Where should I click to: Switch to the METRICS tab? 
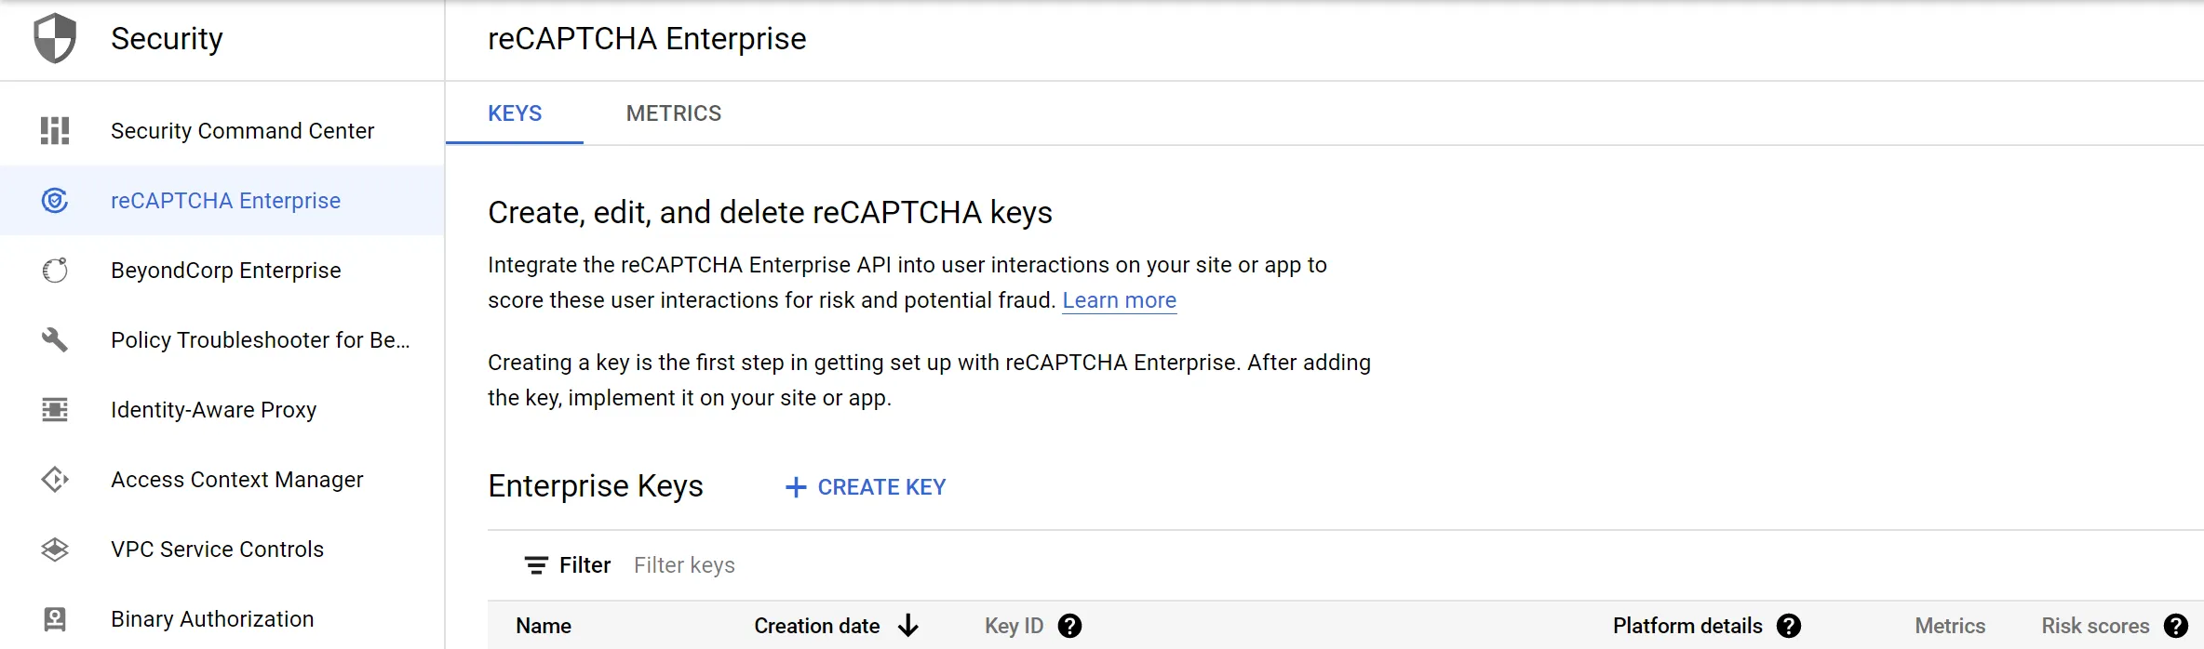(x=674, y=113)
